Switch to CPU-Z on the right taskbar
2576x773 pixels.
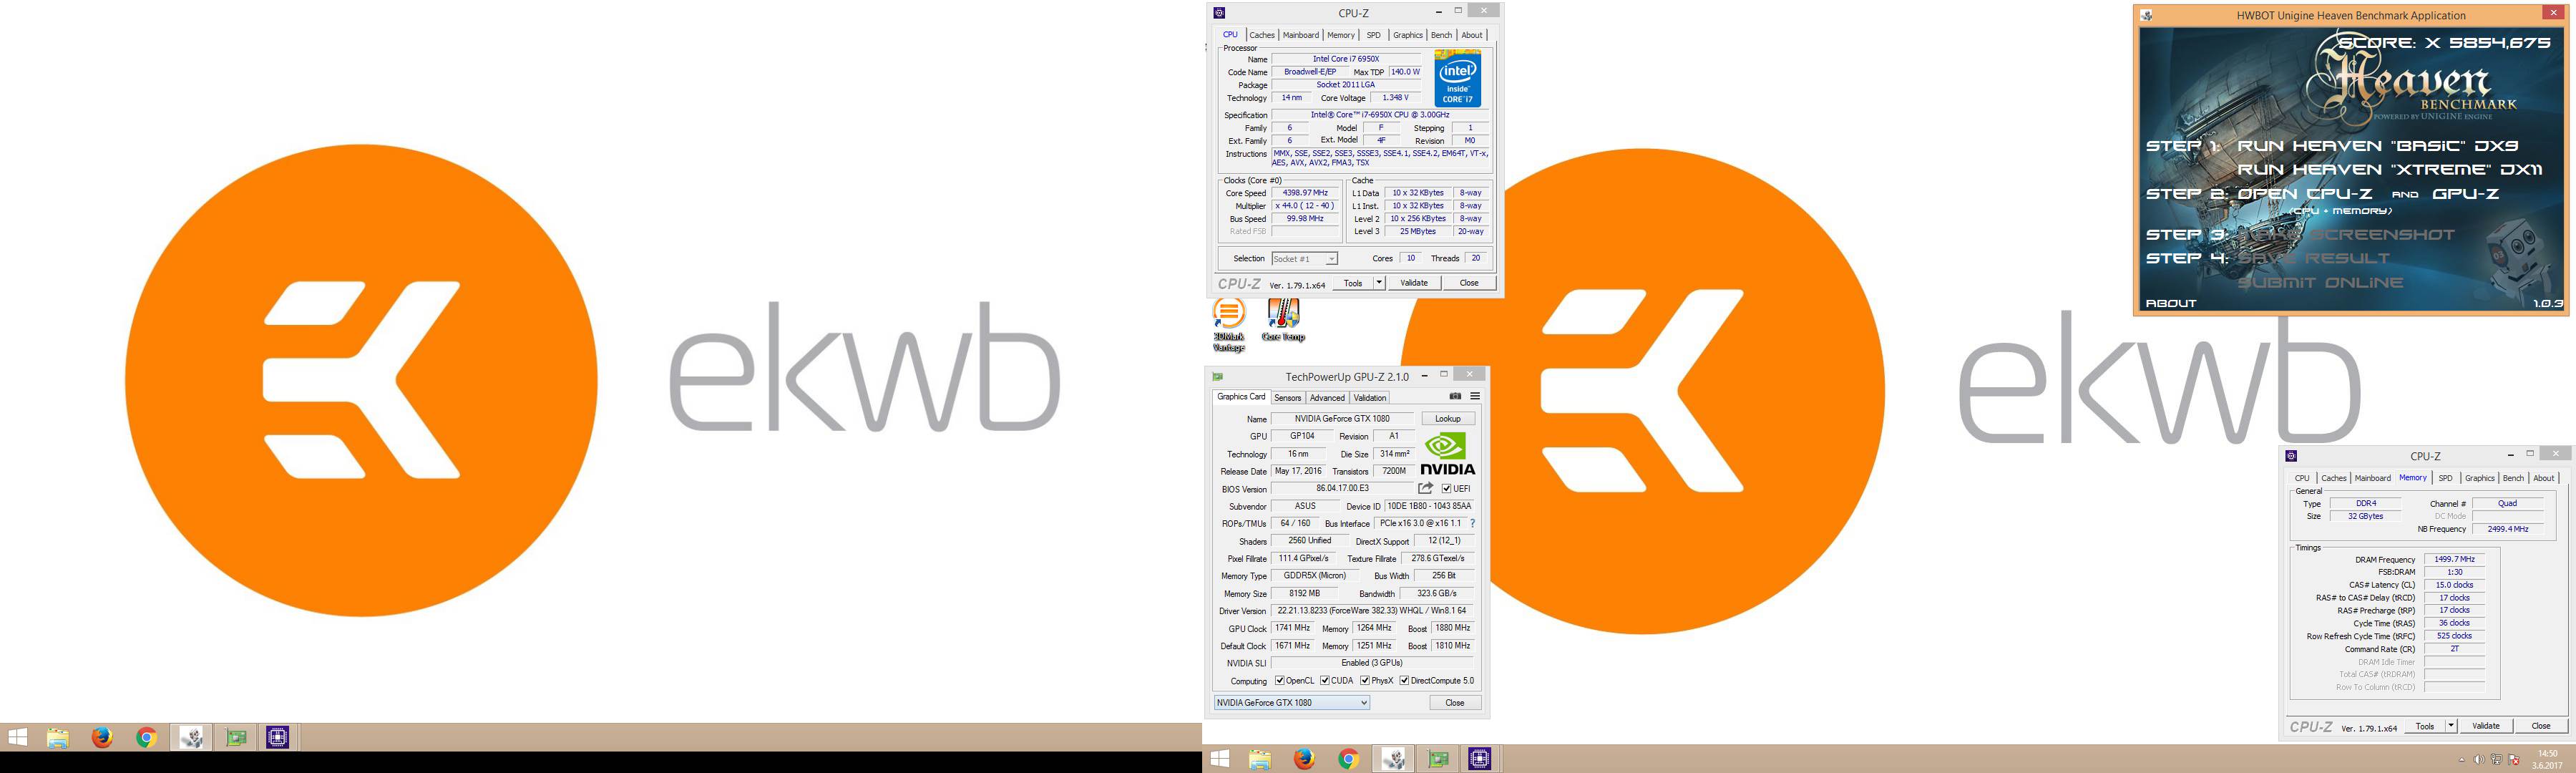[1480, 759]
